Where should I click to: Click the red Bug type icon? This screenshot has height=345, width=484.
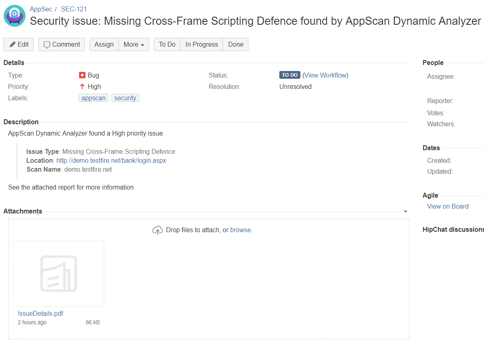click(x=82, y=75)
